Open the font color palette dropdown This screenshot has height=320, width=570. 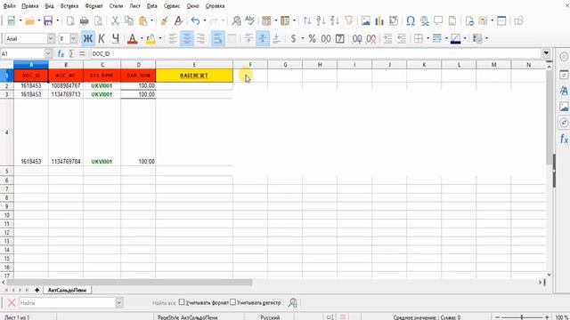coord(142,38)
